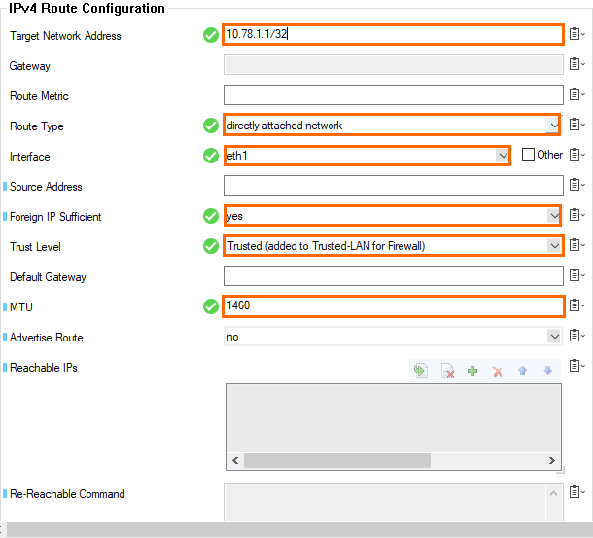The height and width of the screenshot is (538, 593).
Task: Open clipboard menu beside Source Address
Action: pos(576,185)
